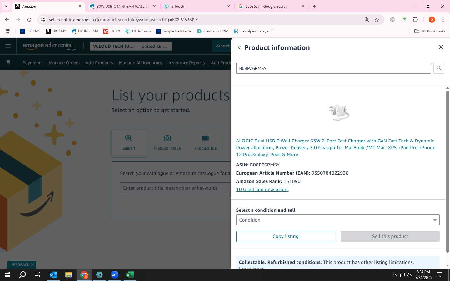
Task: Open the Extensions puzzle icon
Action: click(415, 20)
